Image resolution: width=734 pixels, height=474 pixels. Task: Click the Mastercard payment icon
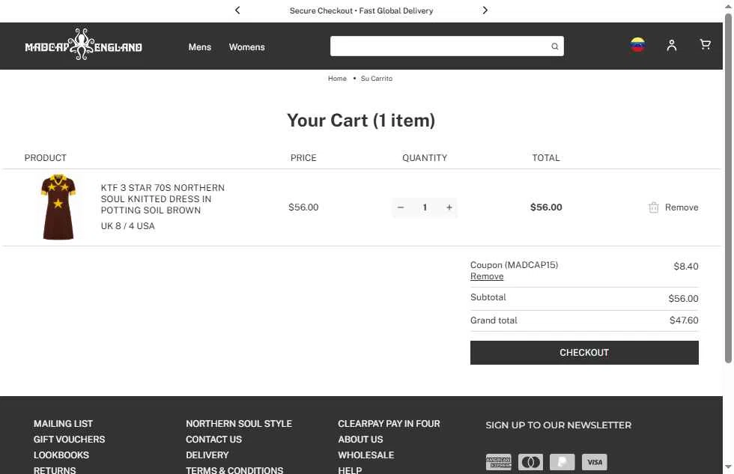[x=530, y=462]
